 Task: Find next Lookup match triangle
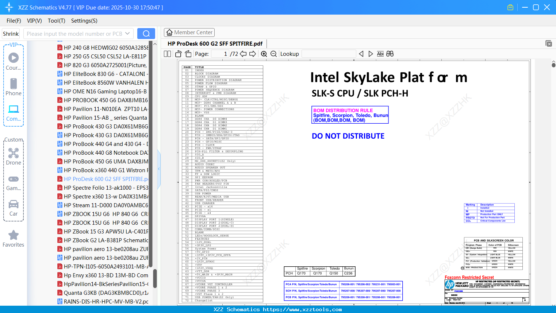(371, 54)
